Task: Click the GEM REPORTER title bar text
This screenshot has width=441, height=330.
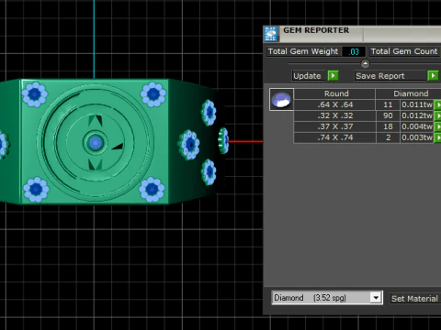Action: (316, 30)
